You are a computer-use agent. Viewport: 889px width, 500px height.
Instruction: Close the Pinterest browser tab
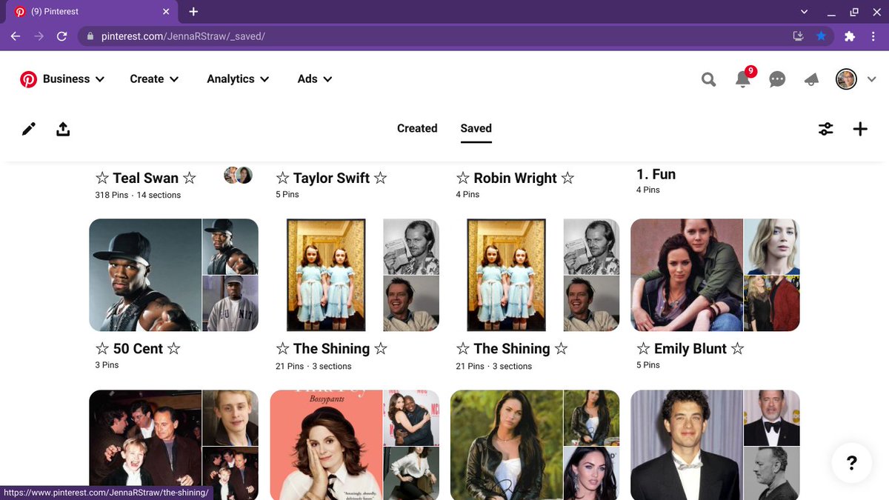click(165, 12)
